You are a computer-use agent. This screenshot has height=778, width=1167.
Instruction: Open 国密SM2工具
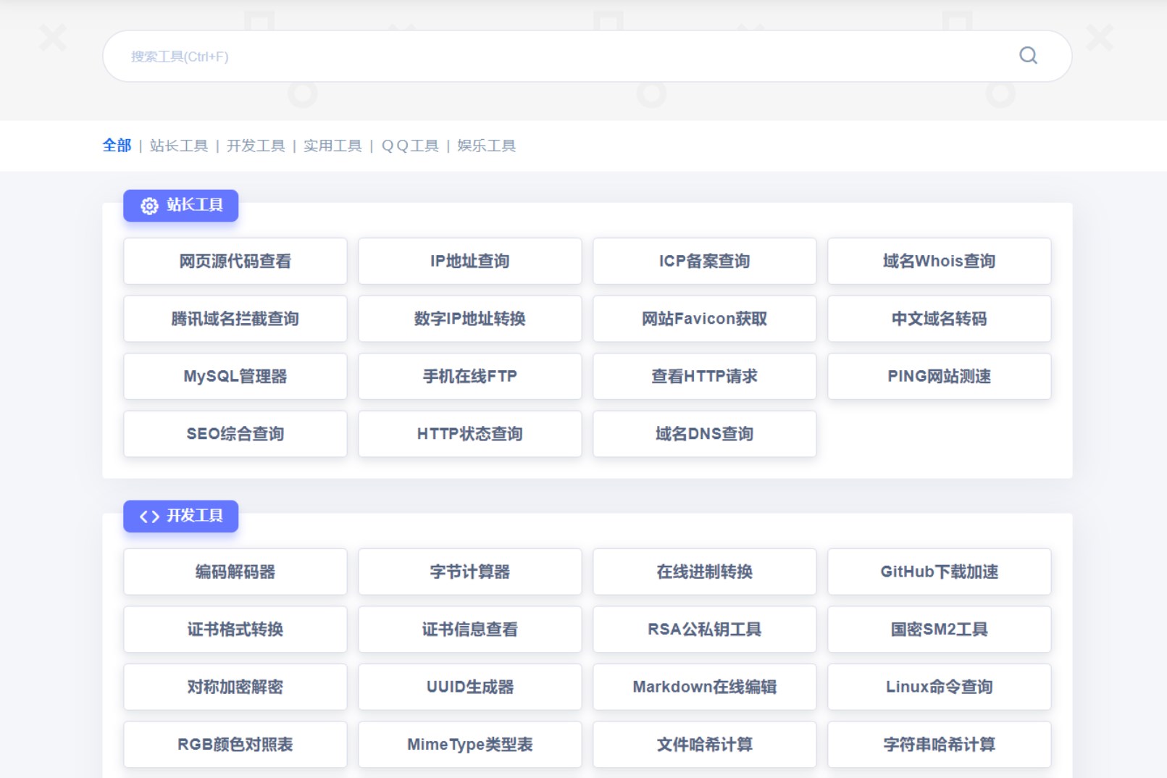tap(940, 629)
